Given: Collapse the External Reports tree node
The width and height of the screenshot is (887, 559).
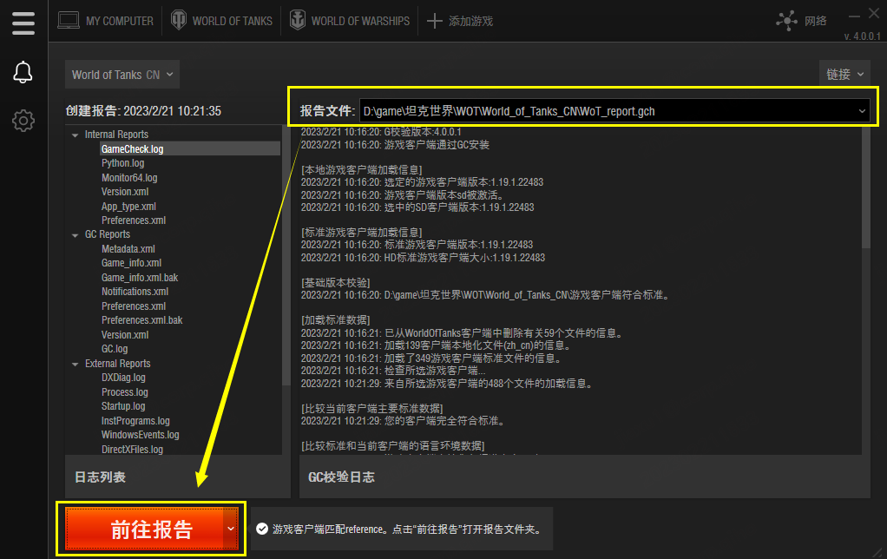Looking at the screenshot, I should [x=76, y=365].
